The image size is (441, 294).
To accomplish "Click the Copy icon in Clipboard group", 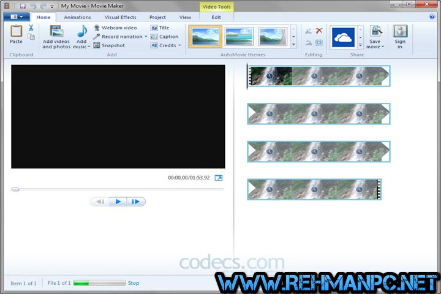I will pos(31,37).
